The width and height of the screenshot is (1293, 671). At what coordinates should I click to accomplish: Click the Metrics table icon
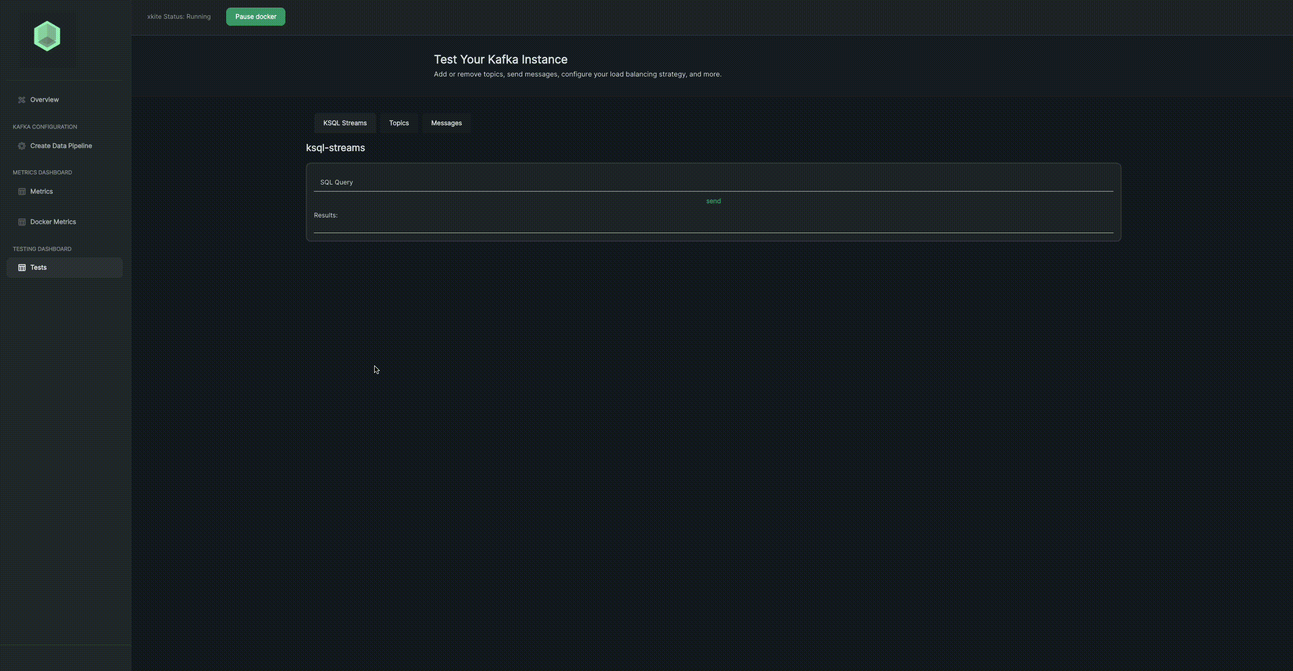point(22,192)
